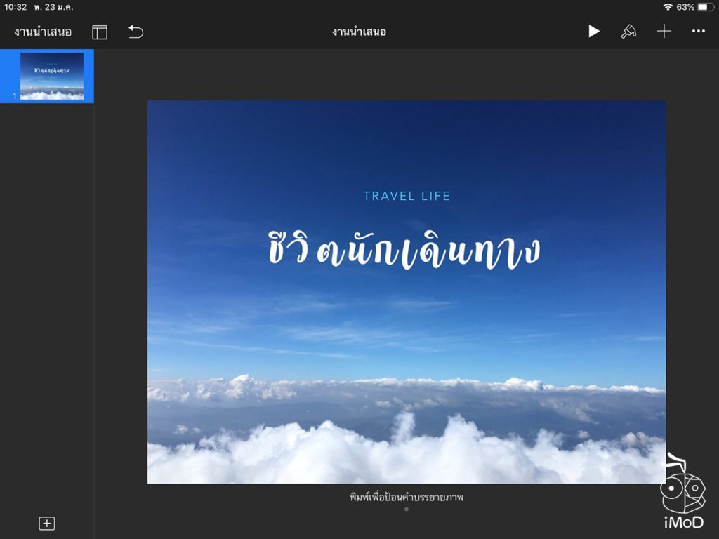Tap the date แสดง 23 ม.ค. in status bar
719x539 pixels.
tap(53, 6)
